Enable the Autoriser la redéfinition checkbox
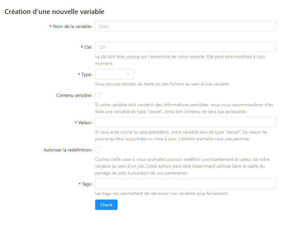Image resolution: width=301 pixels, height=233 pixels. (98, 149)
